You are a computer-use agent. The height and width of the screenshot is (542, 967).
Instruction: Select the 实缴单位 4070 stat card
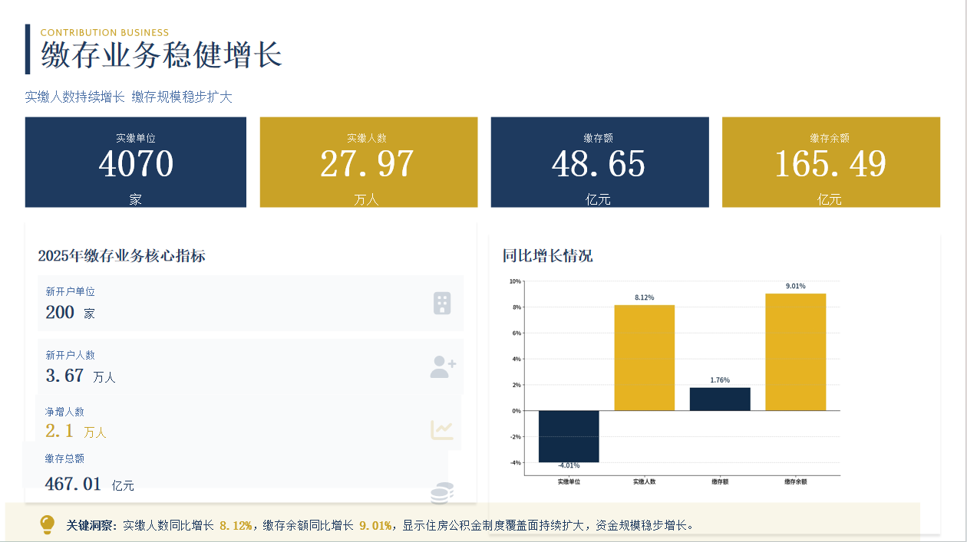tap(136, 162)
